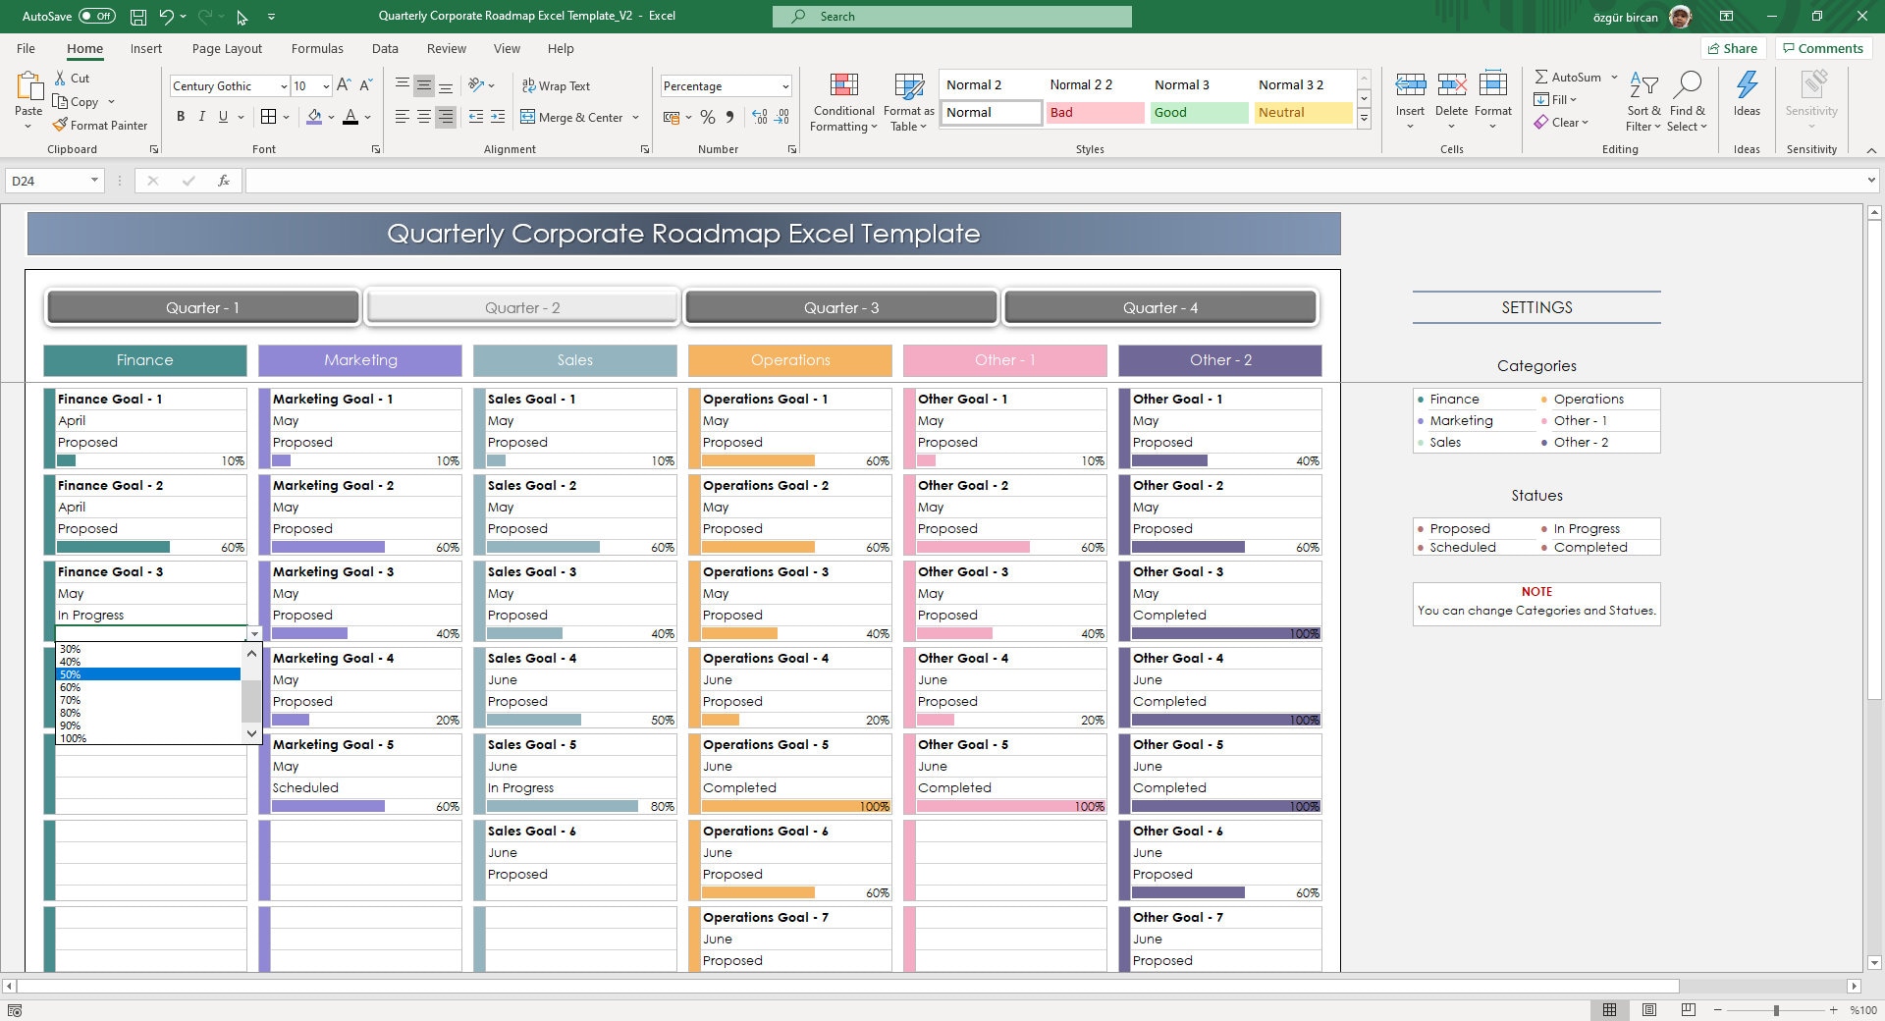The image size is (1885, 1021).
Task: Click the Increase Font Size icon
Action: (x=344, y=85)
